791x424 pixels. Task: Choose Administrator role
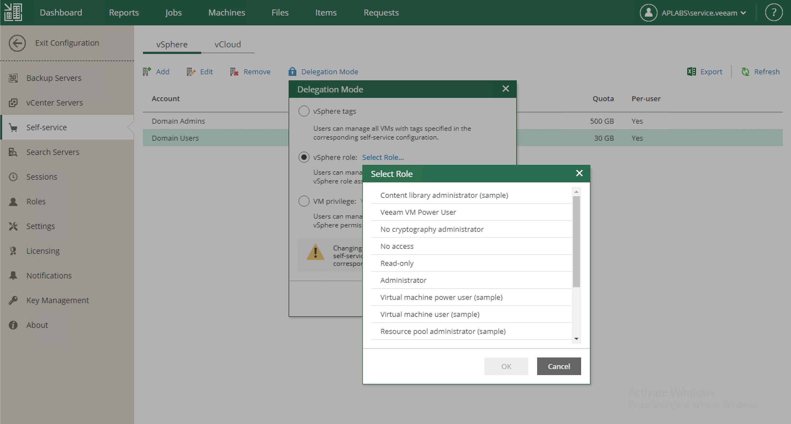click(472, 280)
